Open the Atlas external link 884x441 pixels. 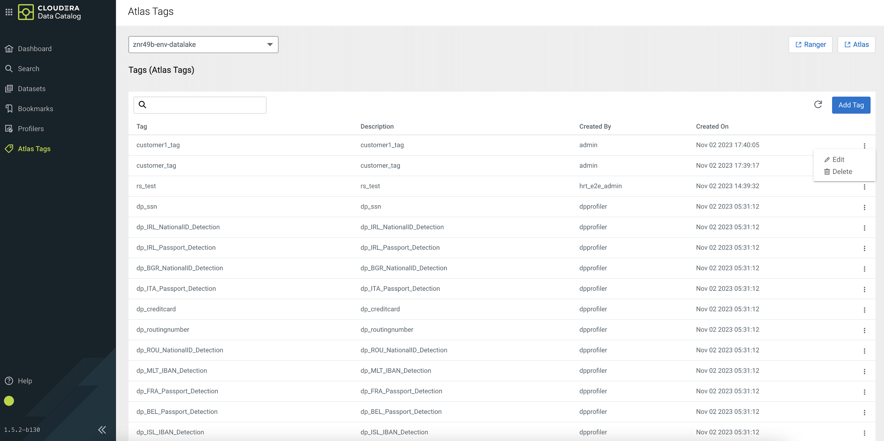(856, 45)
